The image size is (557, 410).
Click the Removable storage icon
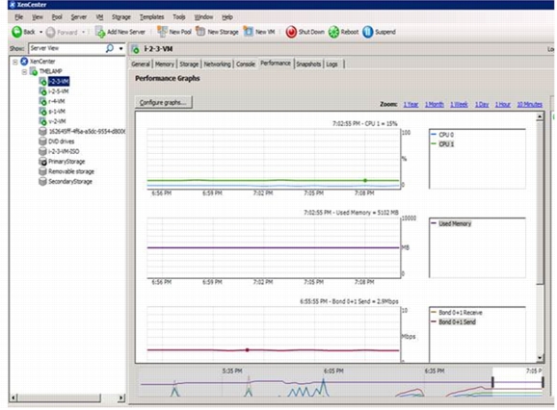tap(42, 171)
